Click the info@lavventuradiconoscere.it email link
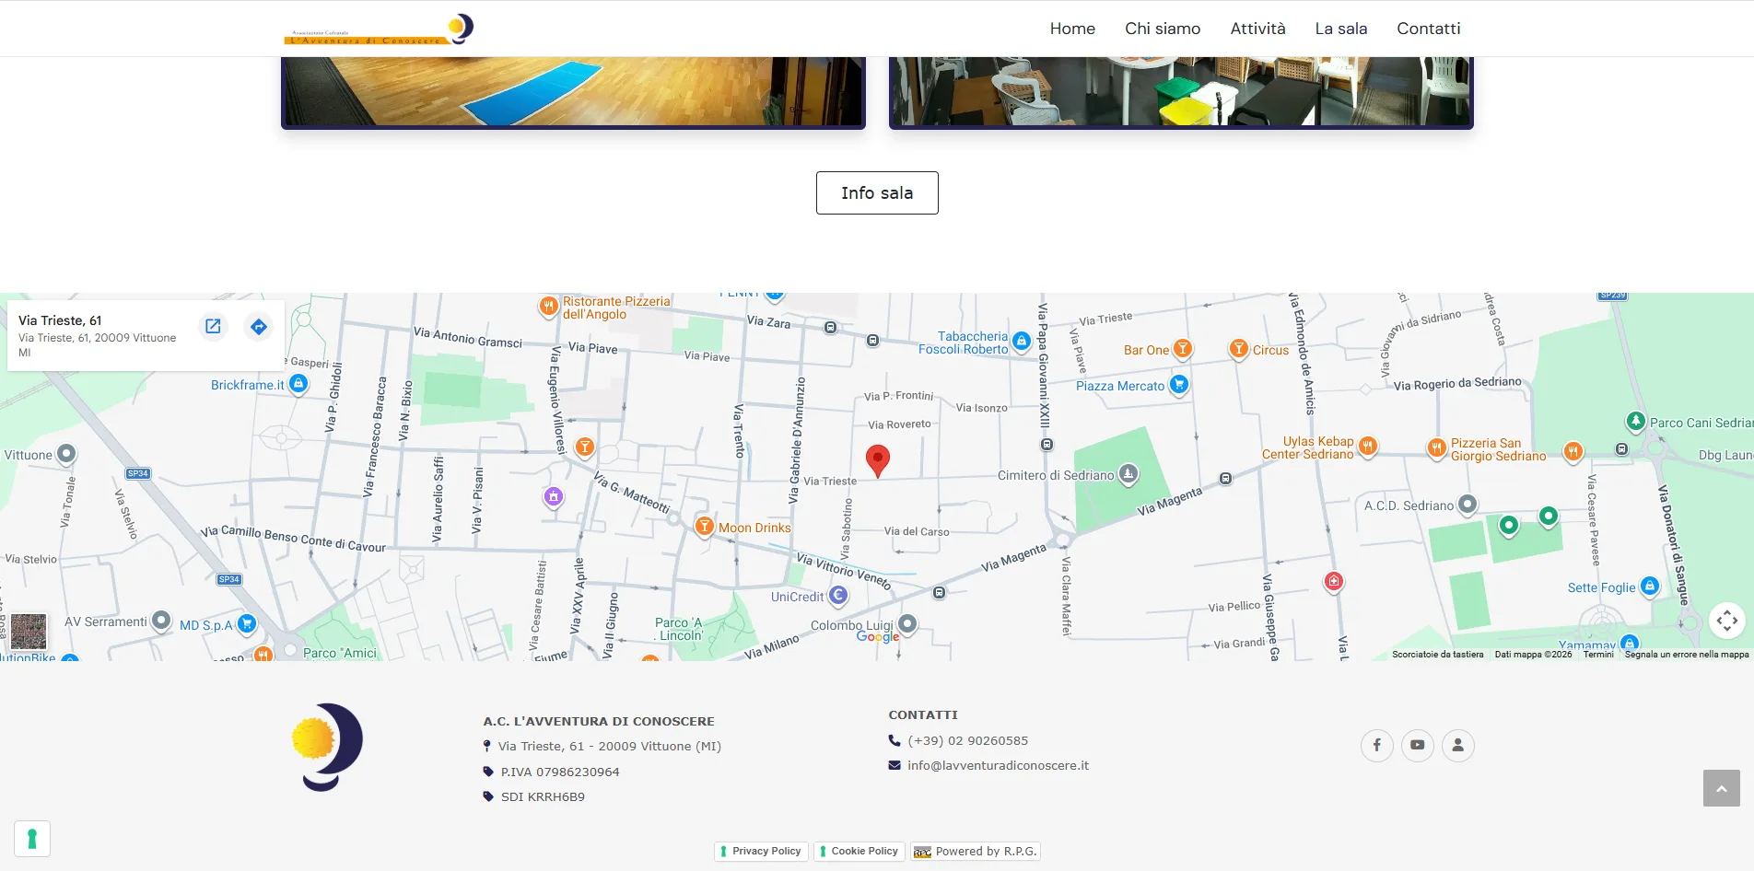Screen dimensions: 1754x871 pyautogui.click(x=998, y=765)
